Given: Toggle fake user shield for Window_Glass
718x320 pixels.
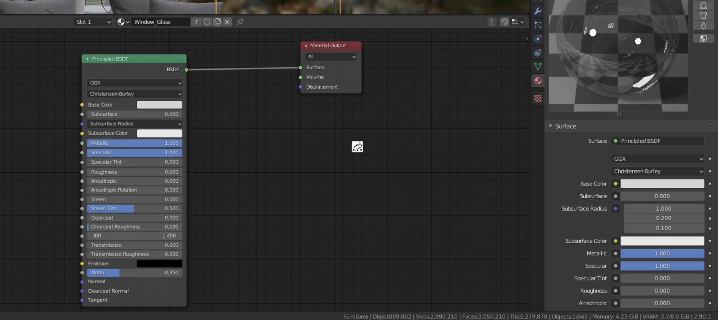Looking at the screenshot, I should [207, 22].
